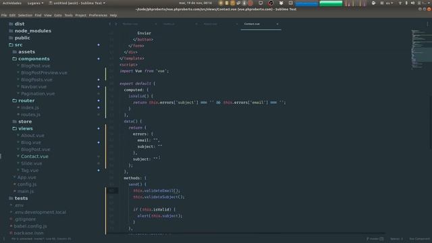Open About.vue in views folder
The height and width of the screenshot is (243, 432).
(x=32, y=136)
